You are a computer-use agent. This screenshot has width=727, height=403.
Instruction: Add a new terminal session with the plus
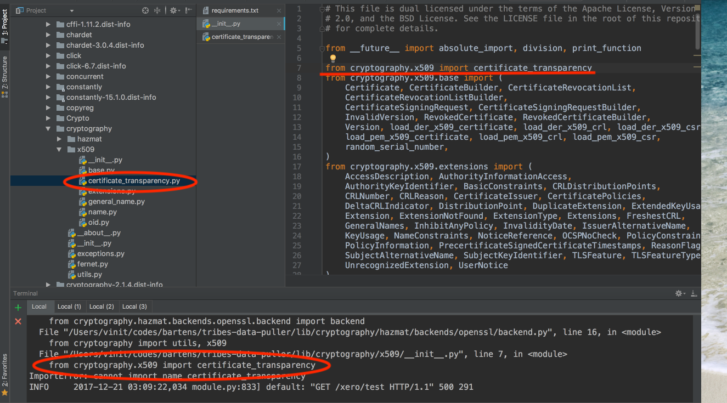click(x=18, y=308)
